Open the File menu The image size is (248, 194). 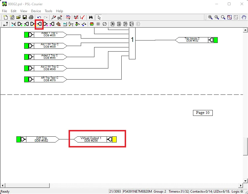(x=4, y=11)
